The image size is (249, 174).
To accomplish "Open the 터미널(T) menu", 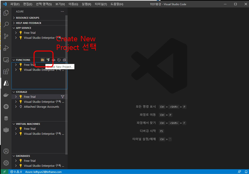I will [101, 4].
